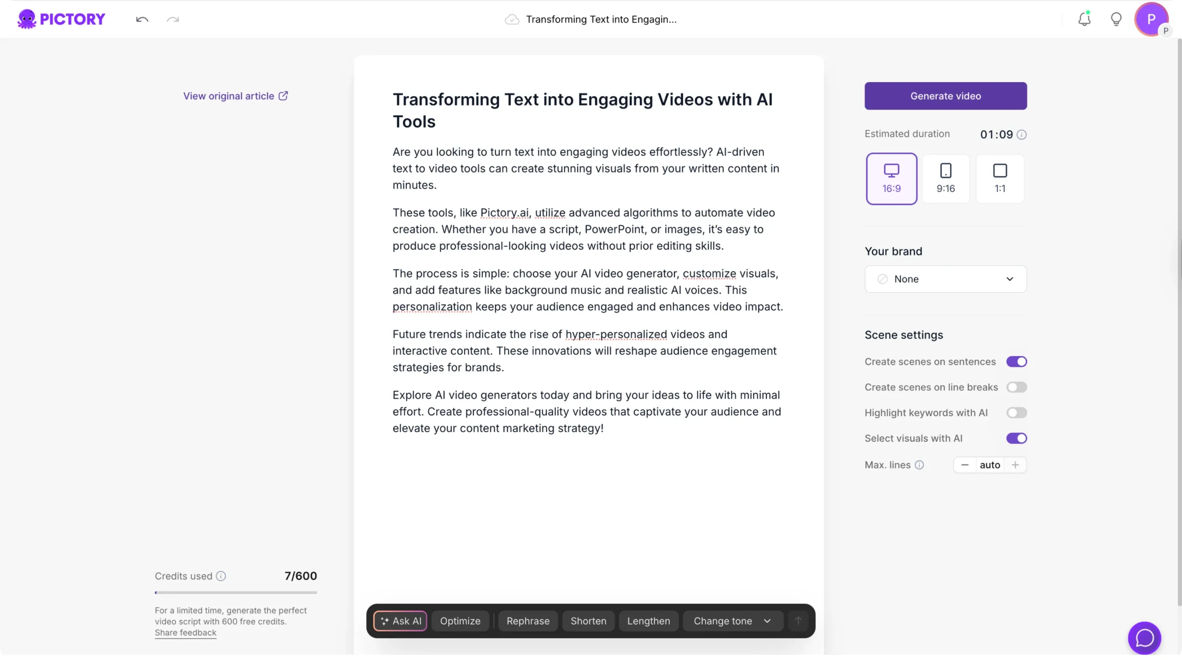Turn on Highlight keywords with AI
Viewport: 1182px width, 660px height.
click(x=1016, y=413)
